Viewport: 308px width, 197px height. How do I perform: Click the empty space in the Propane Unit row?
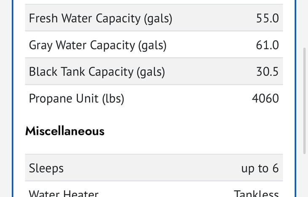pyautogui.click(x=188, y=98)
